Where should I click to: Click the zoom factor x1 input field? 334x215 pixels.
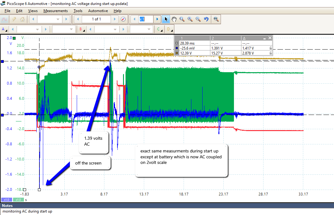click(146, 19)
